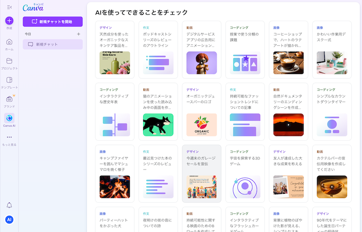Click the timeline diagram thumbnail
The height and width of the screenshot is (232, 362).
[115, 125]
